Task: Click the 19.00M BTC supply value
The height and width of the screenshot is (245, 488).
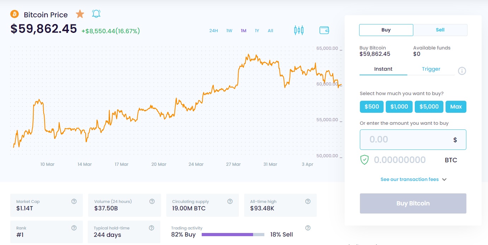Action: point(189,208)
